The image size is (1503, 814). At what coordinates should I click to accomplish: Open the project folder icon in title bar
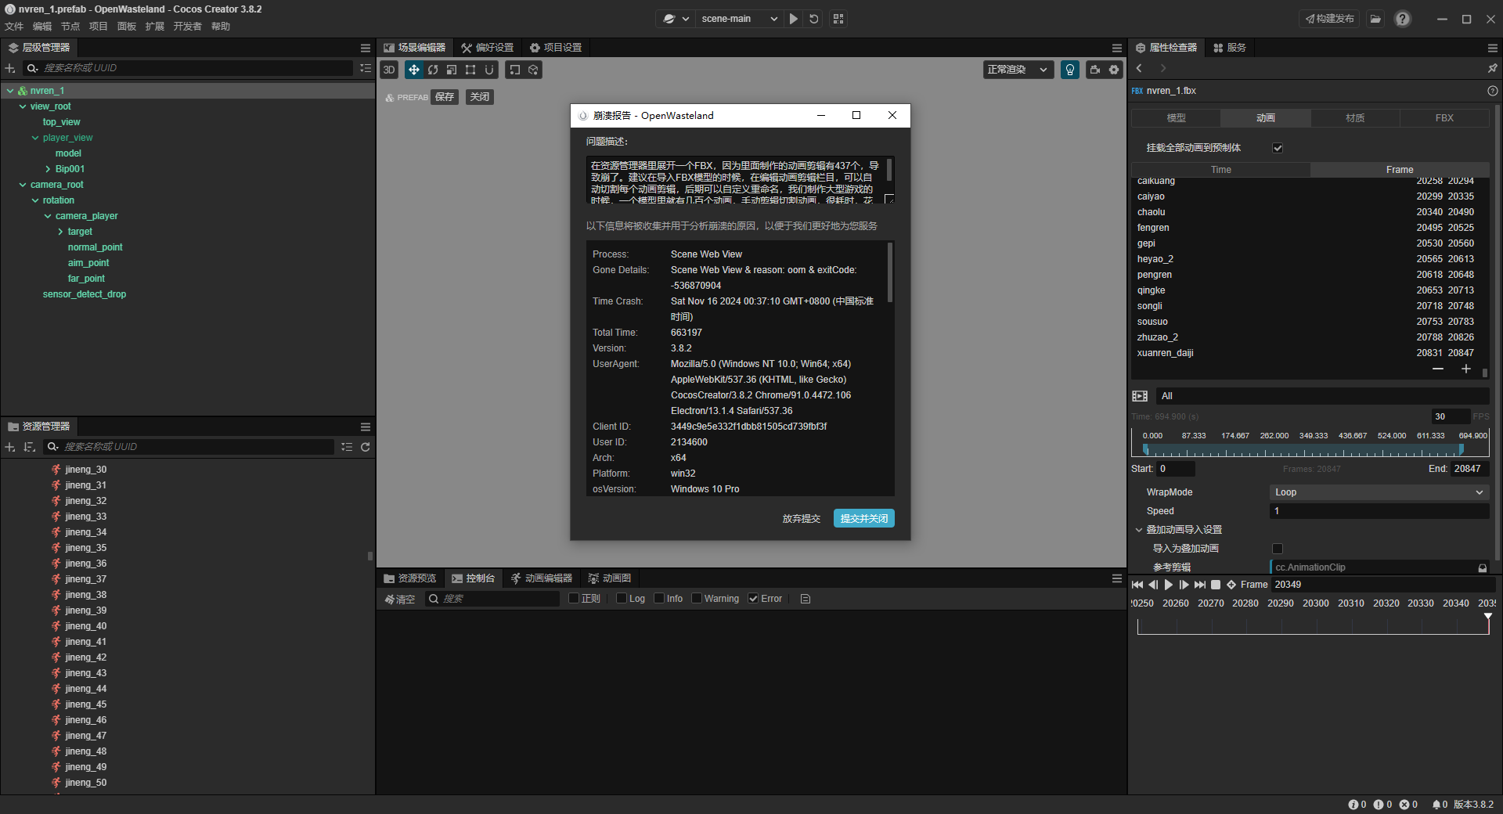(x=1375, y=19)
